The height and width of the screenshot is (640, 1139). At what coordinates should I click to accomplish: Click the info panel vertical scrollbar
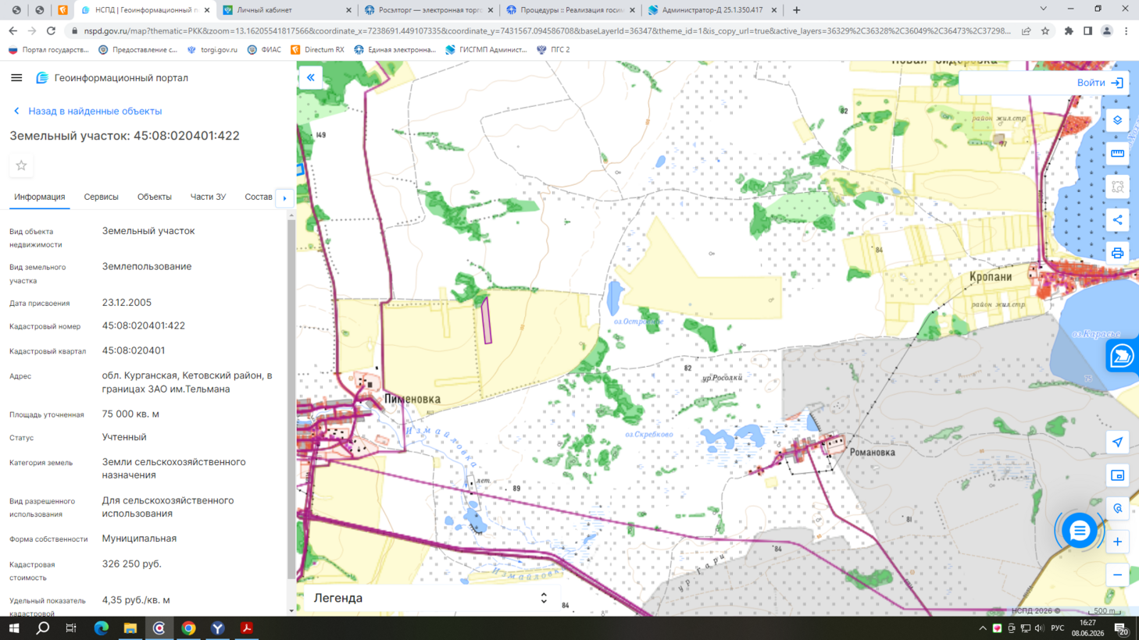(291, 399)
